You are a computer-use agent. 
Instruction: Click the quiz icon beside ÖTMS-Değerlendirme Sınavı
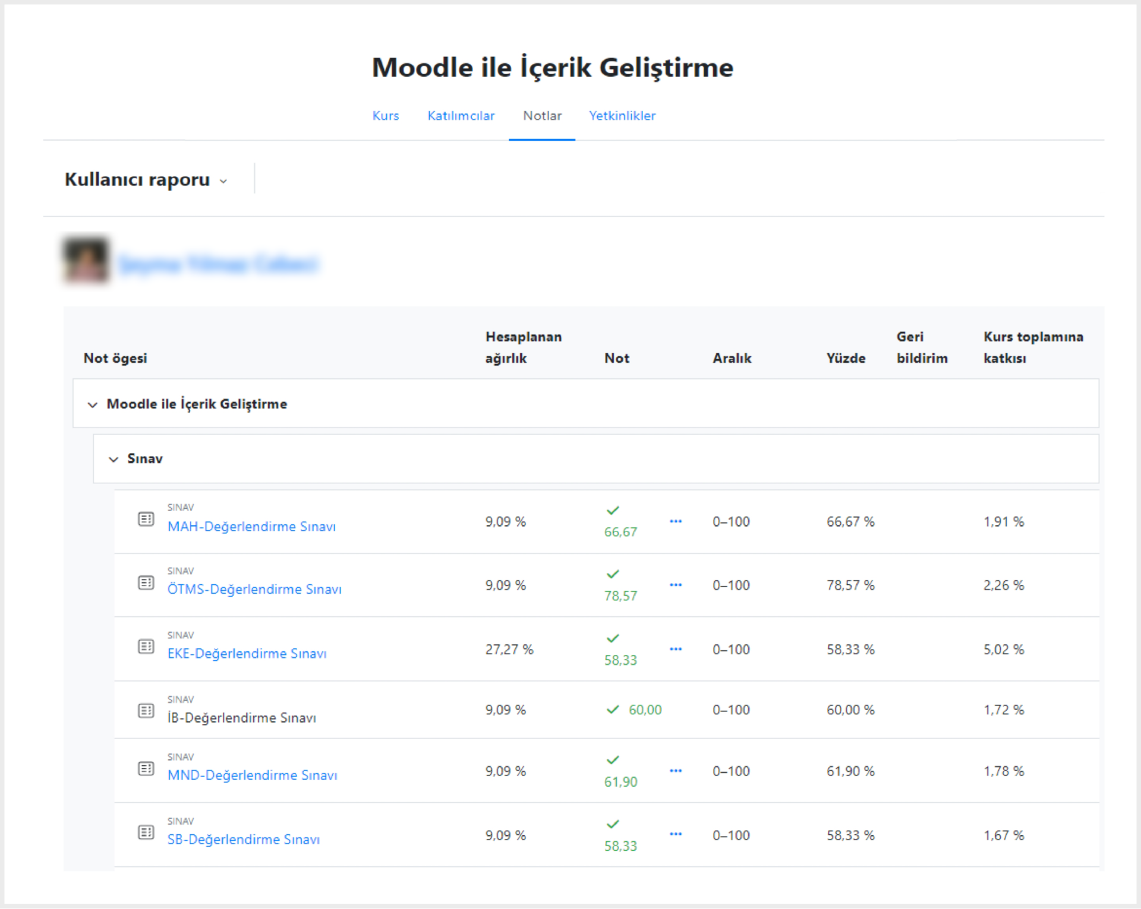146,583
